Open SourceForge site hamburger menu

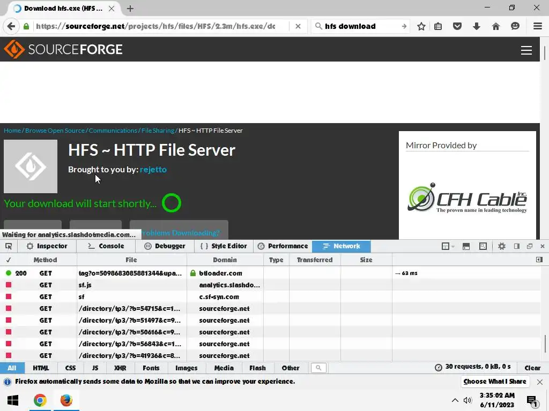click(526, 50)
